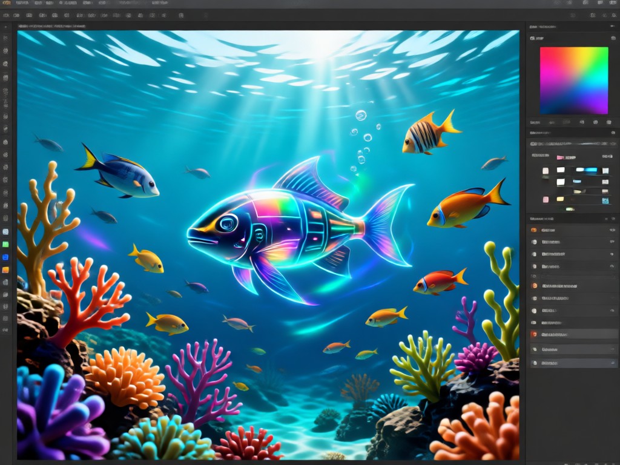
Task: Click the orange app logo in the menu bar
Action: coord(6,3)
